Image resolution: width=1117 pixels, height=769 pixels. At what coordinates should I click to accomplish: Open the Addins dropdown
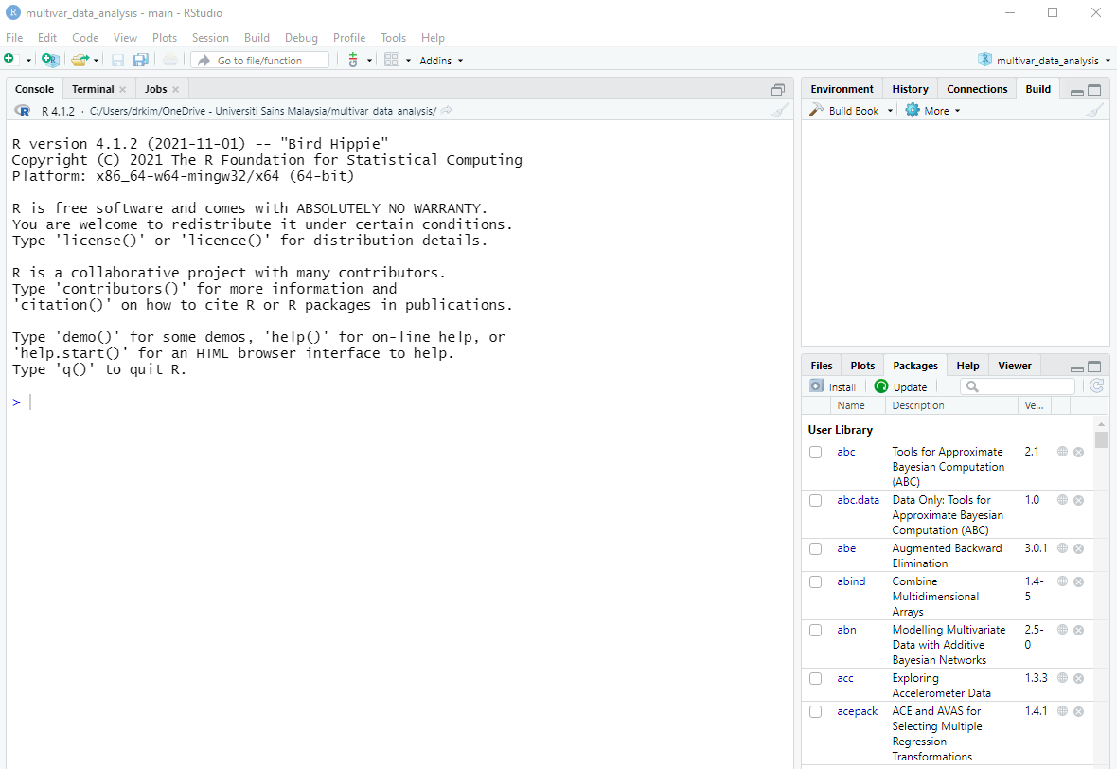[x=441, y=61]
